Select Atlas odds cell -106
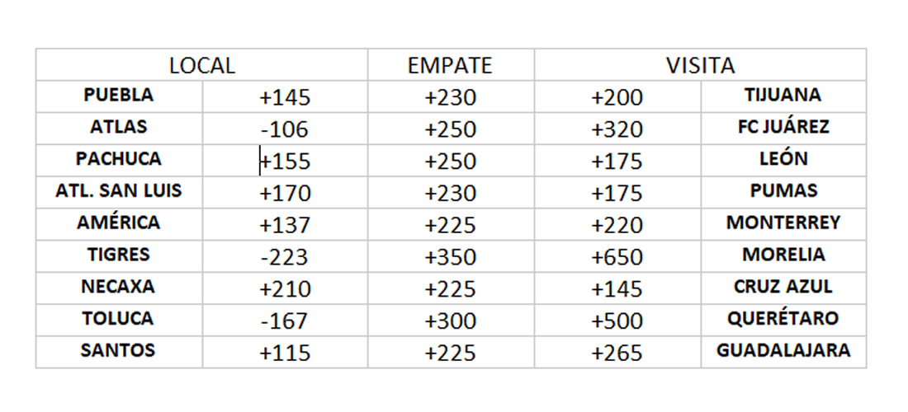The image size is (908, 412). click(x=285, y=129)
